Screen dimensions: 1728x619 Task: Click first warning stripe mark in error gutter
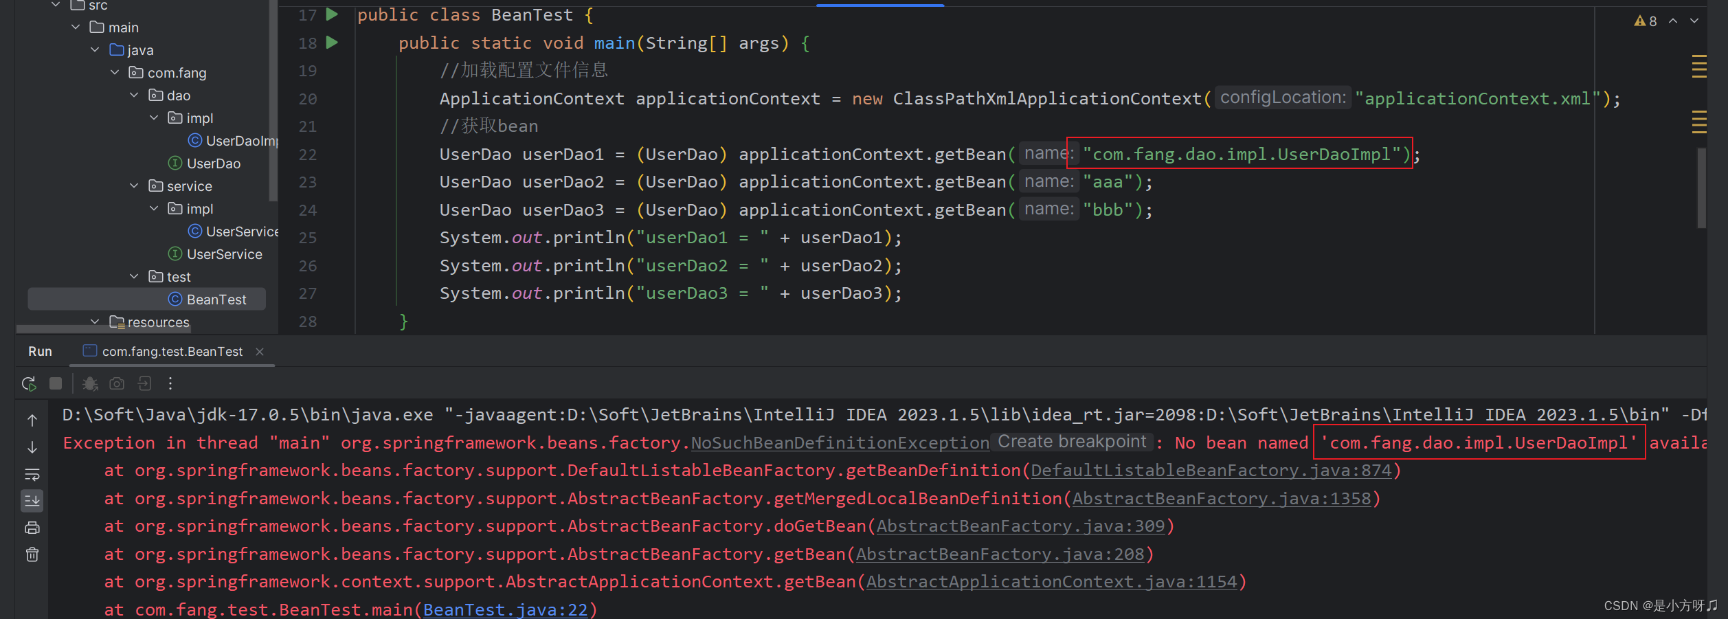point(1699,56)
